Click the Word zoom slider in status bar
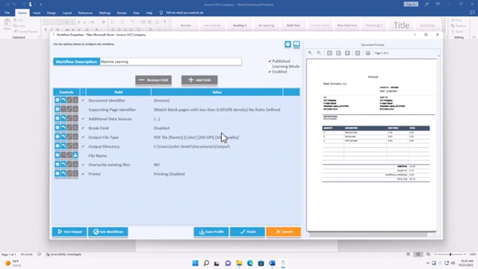Viewport: 478px width, 269px height. [450, 255]
